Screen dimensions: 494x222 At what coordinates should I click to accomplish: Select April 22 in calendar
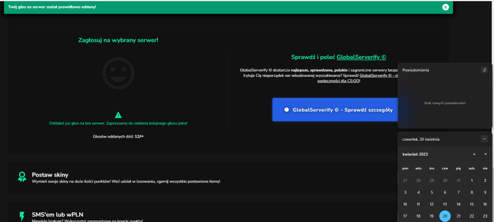point(472,216)
